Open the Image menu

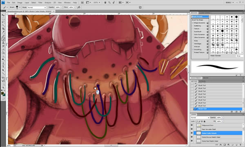20,3
